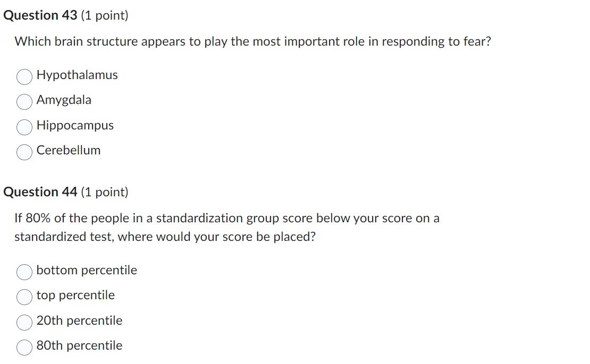Click the bottom percentile label text

tap(87, 270)
